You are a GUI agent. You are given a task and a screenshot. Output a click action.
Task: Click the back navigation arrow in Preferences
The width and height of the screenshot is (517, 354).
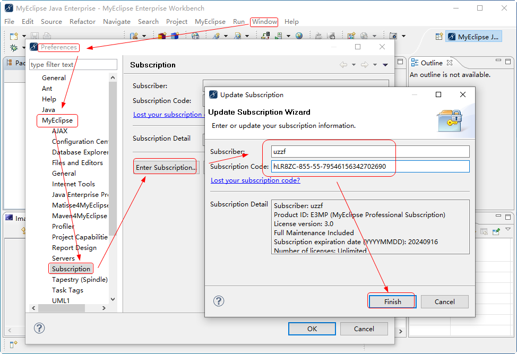tap(343, 65)
